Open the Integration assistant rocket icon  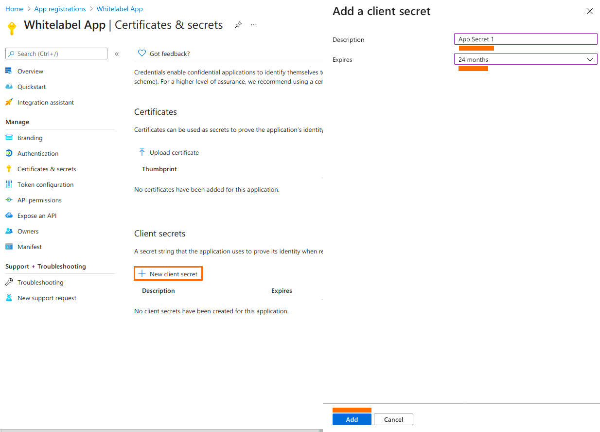point(9,103)
